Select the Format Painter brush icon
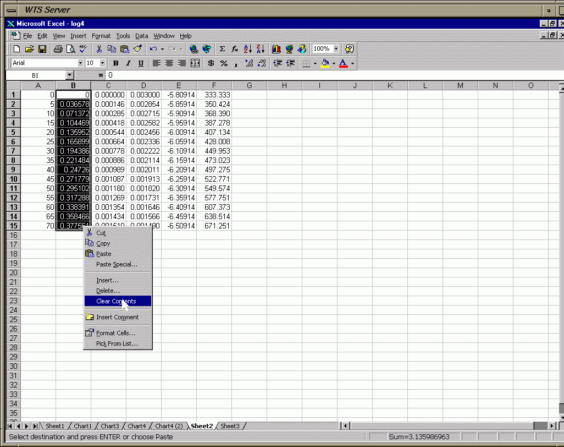The width and height of the screenshot is (564, 447). coord(138,49)
